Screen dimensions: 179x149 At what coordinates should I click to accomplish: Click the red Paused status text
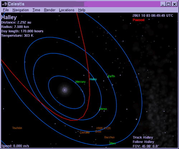tap(139, 20)
